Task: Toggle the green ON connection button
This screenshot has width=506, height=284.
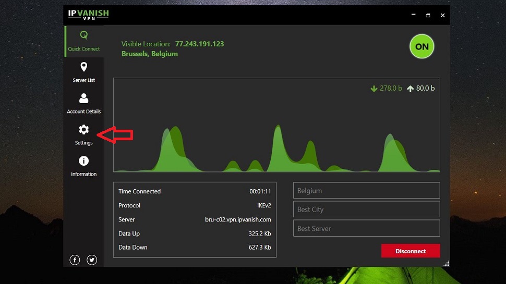Action: click(x=421, y=46)
